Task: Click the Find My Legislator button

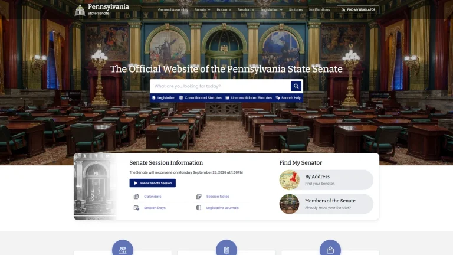Action: coord(358,9)
